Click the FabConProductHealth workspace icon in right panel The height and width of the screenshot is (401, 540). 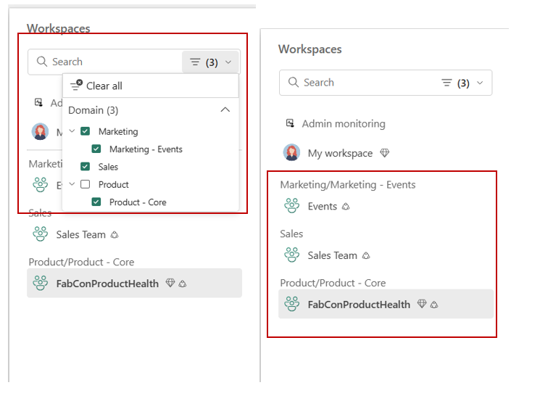click(x=291, y=304)
